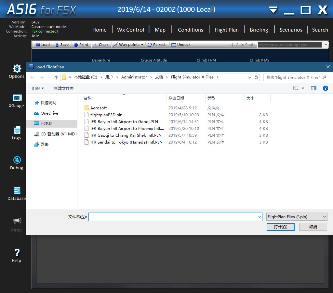
Task: Expand the 文件名 dropdown arrow
Action: 260,217
